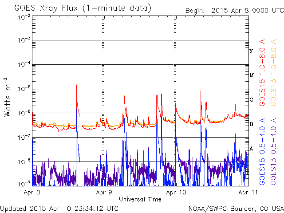This screenshot has width=284, height=213.
Task: Click the C flare class label
Action: (x=251, y=99)
